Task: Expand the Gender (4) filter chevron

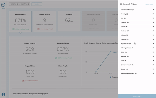Action: (153, 69)
